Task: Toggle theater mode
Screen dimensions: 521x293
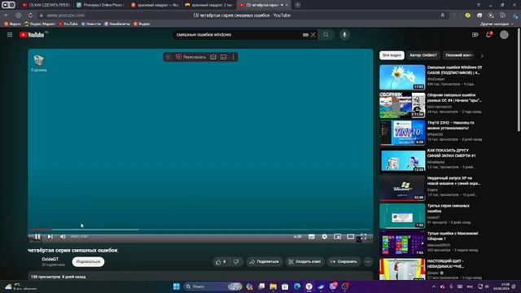Action: pos(350,237)
